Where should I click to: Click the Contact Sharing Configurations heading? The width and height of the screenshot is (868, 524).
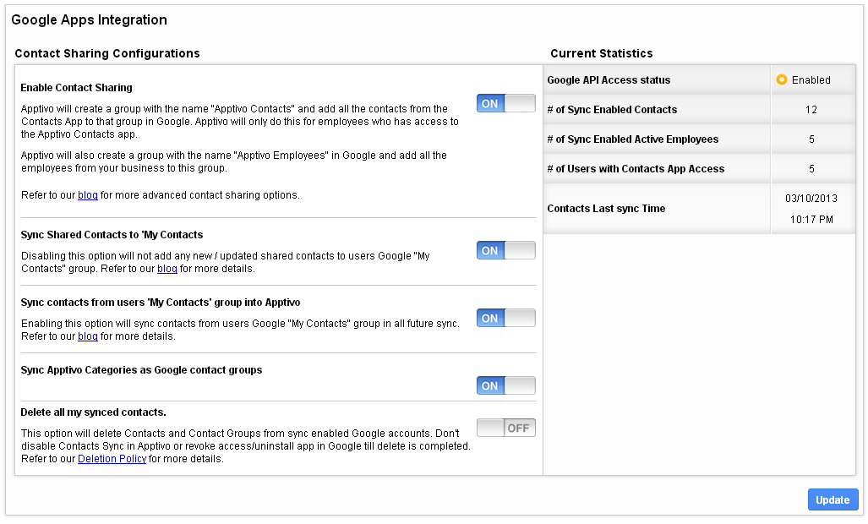[107, 53]
